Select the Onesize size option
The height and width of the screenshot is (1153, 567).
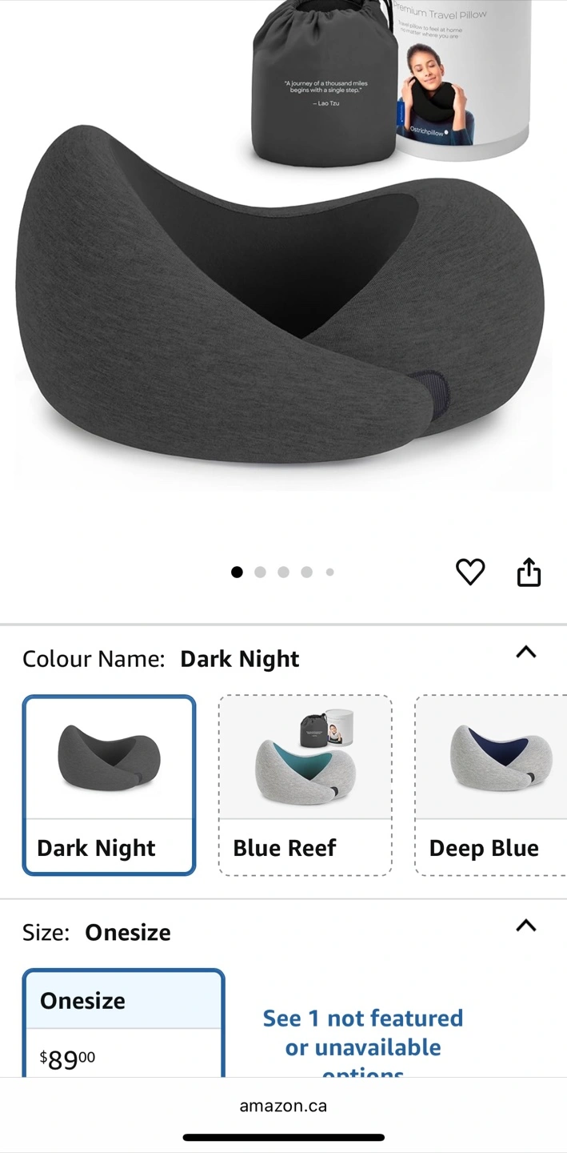[x=123, y=1023]
